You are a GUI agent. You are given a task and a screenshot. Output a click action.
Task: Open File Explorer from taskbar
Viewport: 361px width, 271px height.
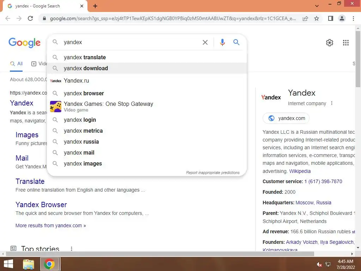click(x=29, y=264)
